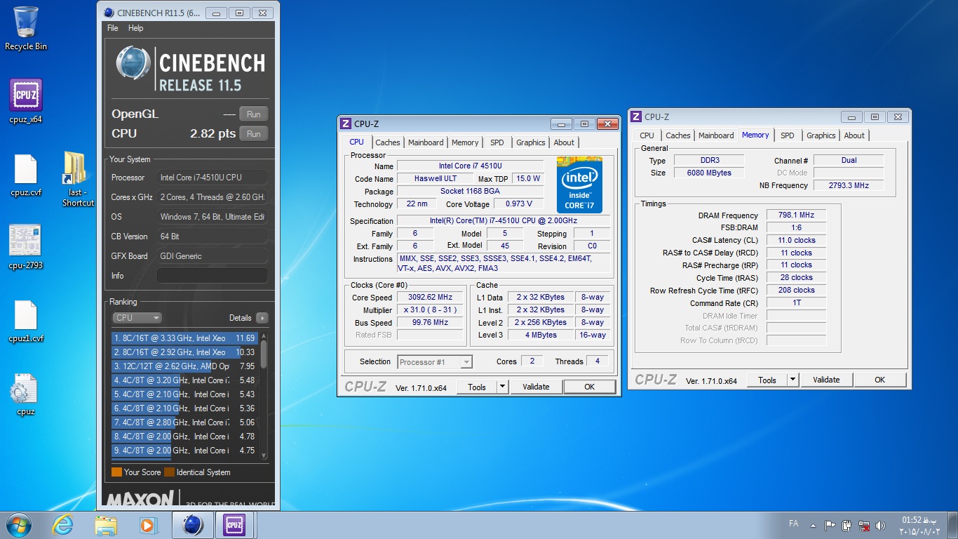This screenshot has width=958, height=539.
Task: Click OK in right CPU-Z Memory window
Action: click(x=879, y=380)
